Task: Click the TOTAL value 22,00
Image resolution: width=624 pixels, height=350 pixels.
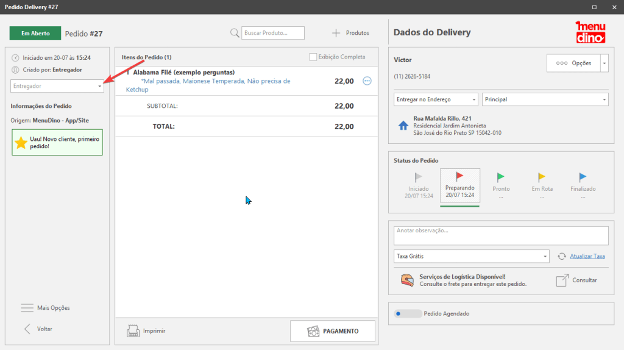Action: 344,127
